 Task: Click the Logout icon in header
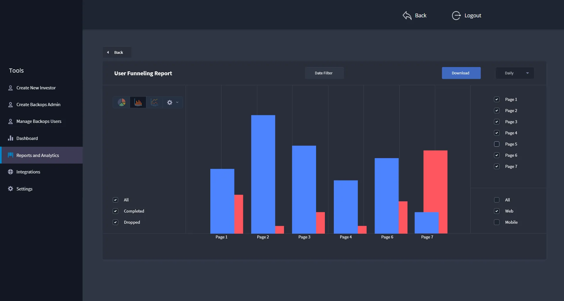[x=456, y=16]
